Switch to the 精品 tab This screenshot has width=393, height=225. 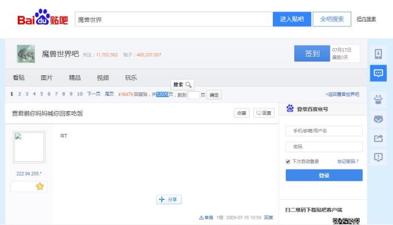click(x=75, y=78)
